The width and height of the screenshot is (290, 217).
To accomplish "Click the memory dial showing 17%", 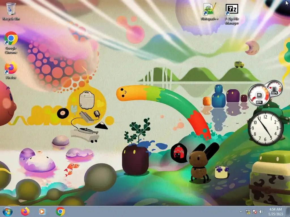I will coord(274,89).
